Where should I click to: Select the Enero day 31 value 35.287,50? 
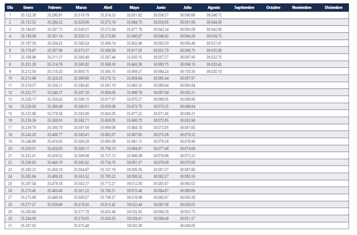point(28,225)
